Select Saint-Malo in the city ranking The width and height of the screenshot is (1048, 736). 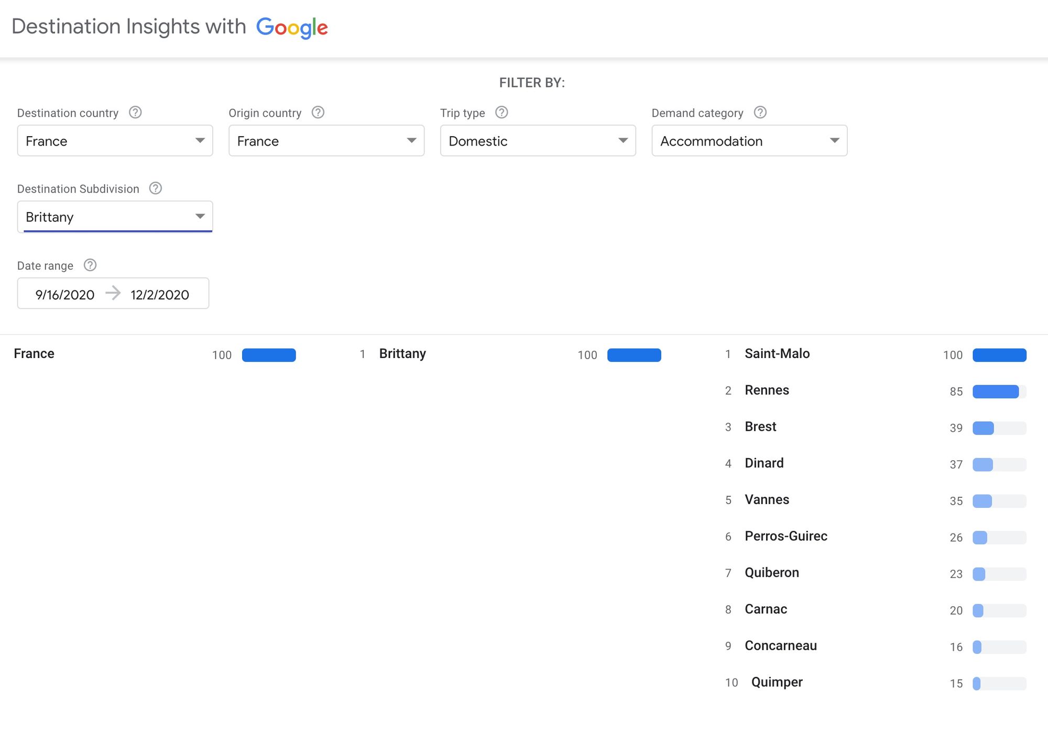(x=777, y=354)
